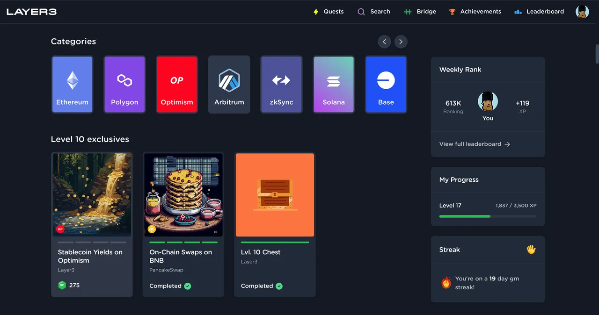Click the Search magnifier icon
Viewport: 599px width, 315px height.
point(361,12)
